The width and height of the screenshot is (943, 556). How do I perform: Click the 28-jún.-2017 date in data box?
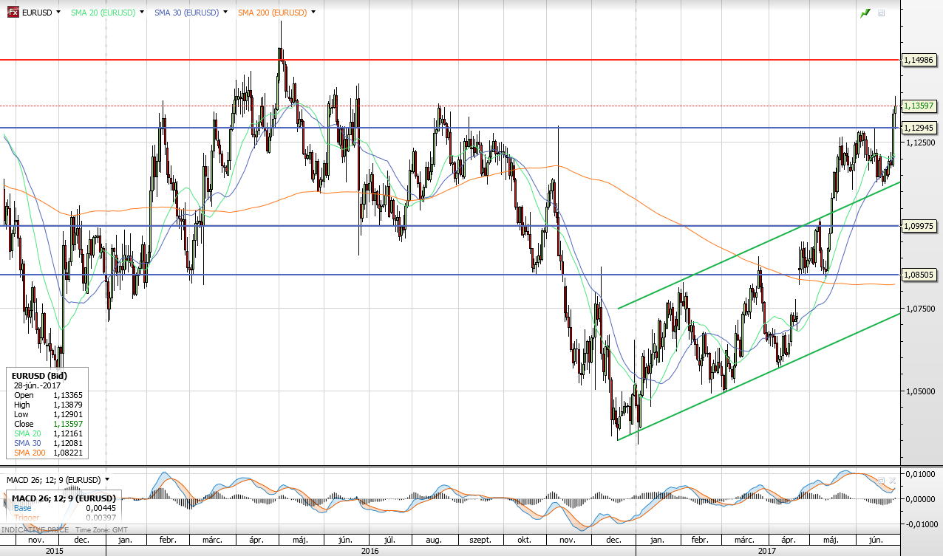click(38, 385)
